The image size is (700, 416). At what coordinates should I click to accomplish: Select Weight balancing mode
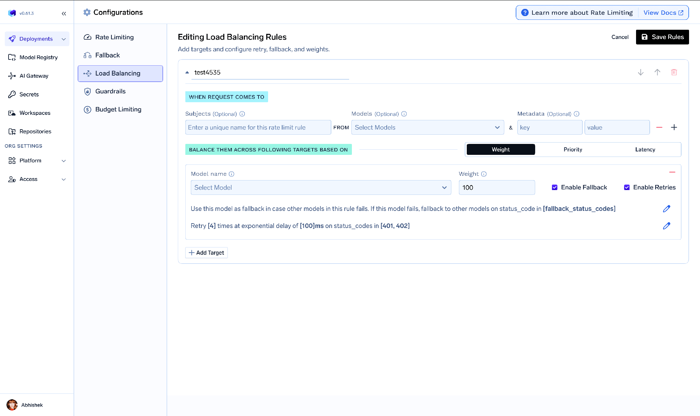501,149
